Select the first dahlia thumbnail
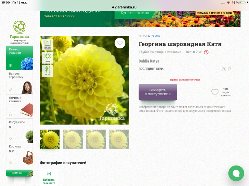Viewport: 249px width, 186px height. (x=50, y=139)
